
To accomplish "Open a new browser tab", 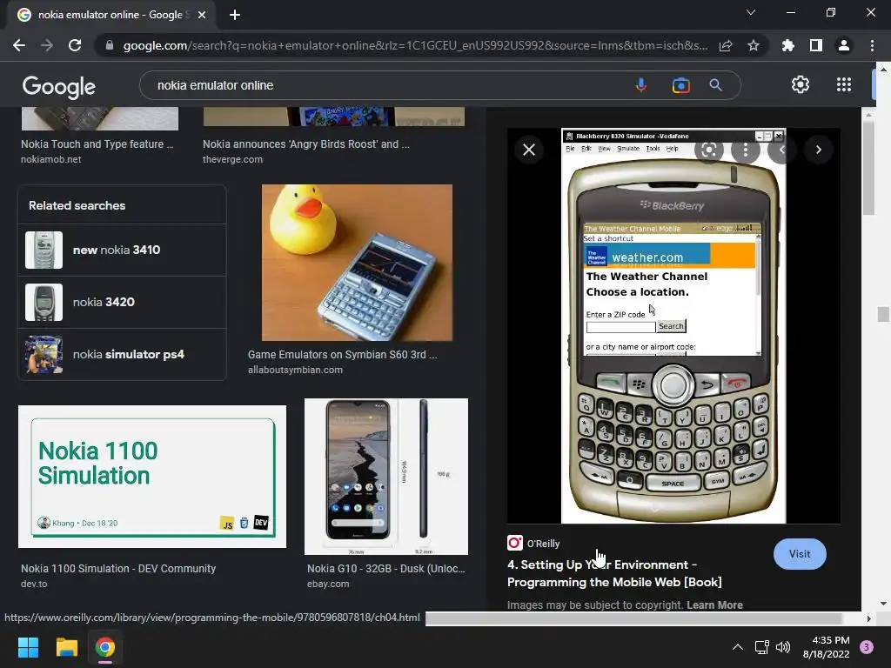I will point(235,15).
